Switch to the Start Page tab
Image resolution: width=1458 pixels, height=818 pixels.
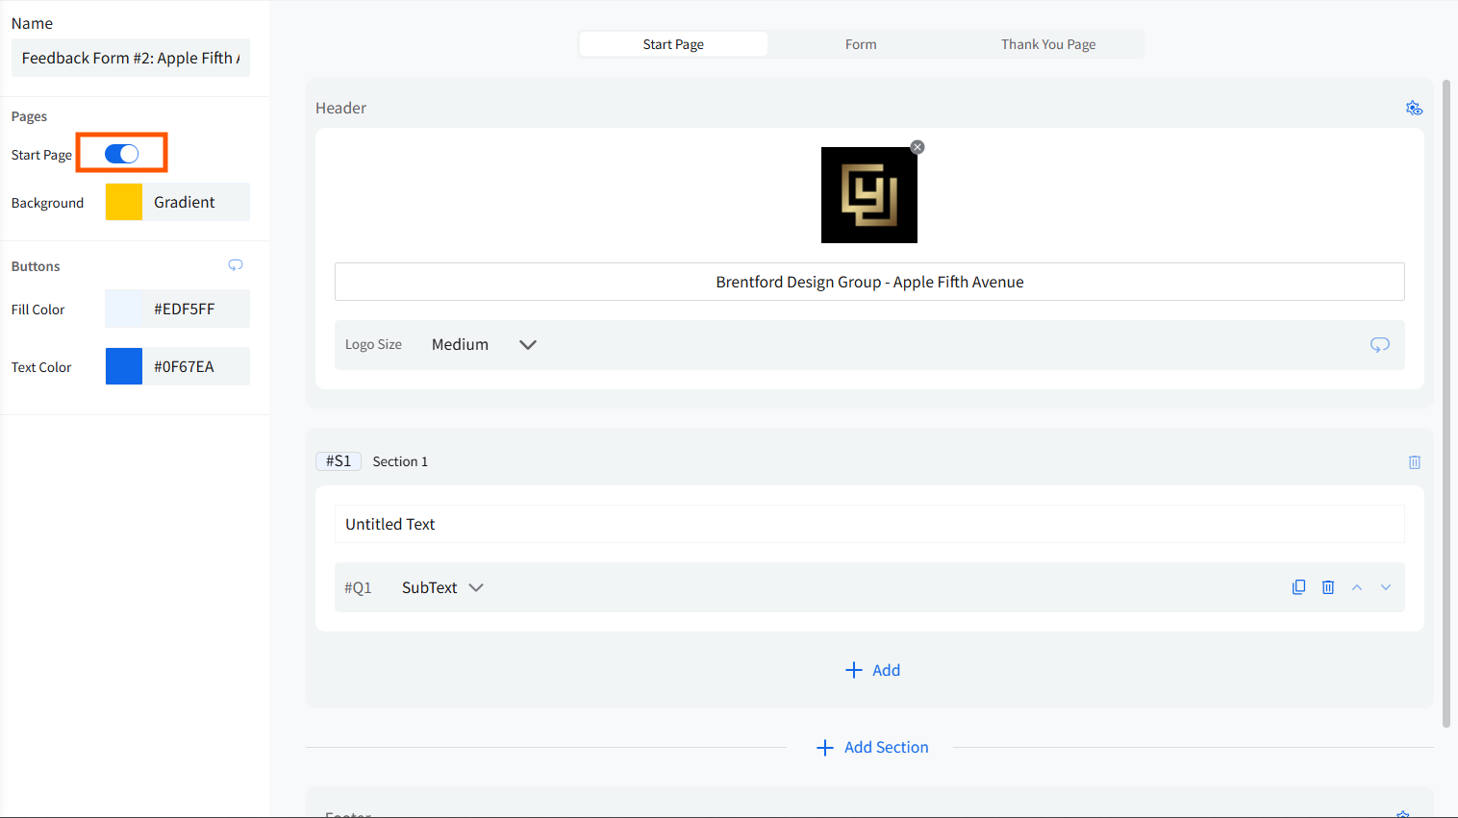[x=673, y=44]
